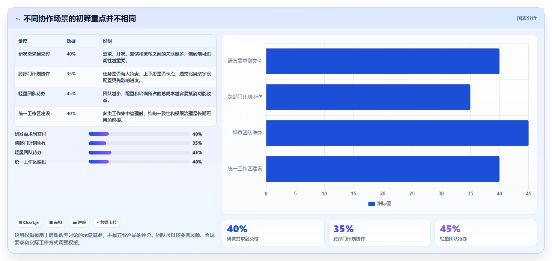
Task: Click the footnote starting 这组权重是用于启动选型
Action: coord(114,239)
